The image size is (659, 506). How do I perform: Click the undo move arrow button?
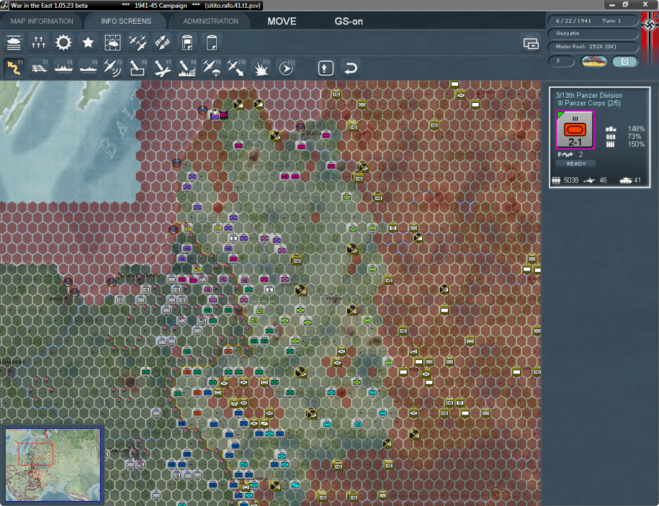pos(350,68)
